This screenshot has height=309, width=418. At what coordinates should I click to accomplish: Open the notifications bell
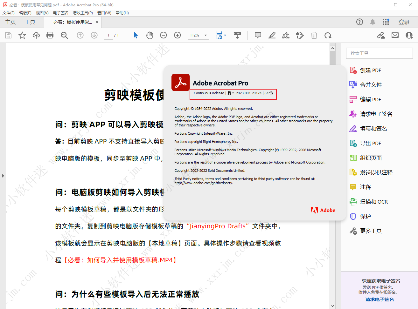pos(373,22)
